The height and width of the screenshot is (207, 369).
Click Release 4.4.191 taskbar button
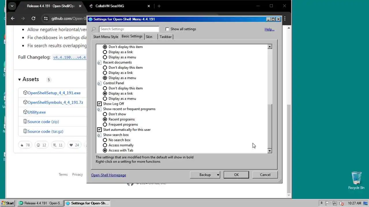(40, 203)
